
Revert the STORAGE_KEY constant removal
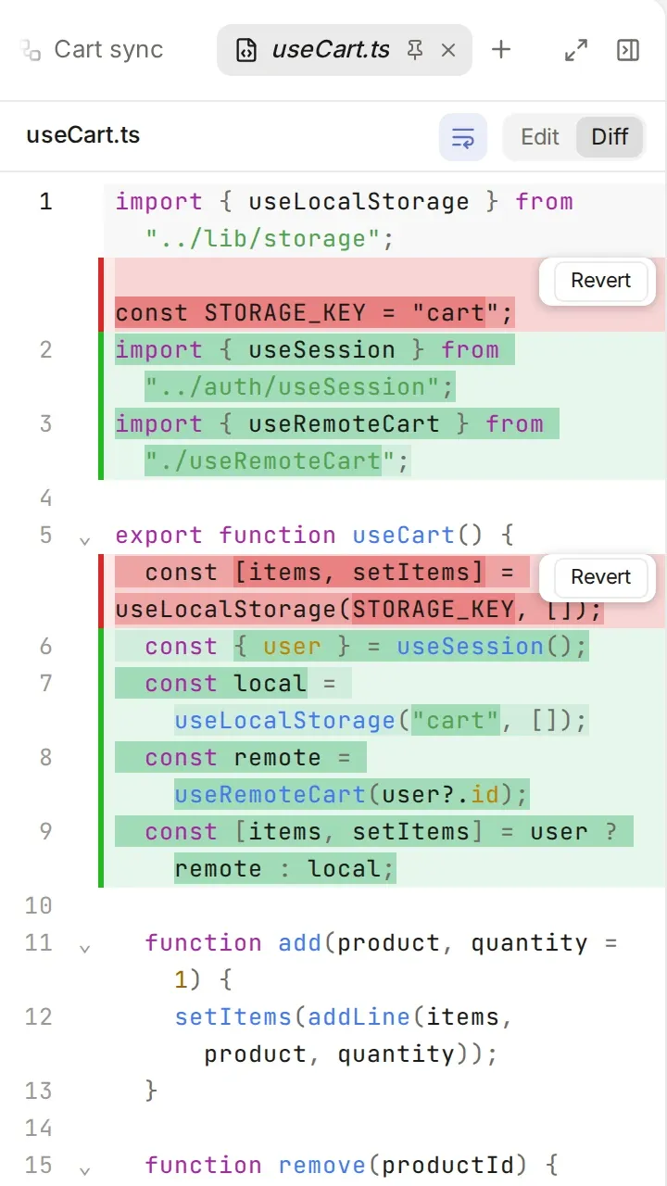pyautogui.click(x=600, y=281)
